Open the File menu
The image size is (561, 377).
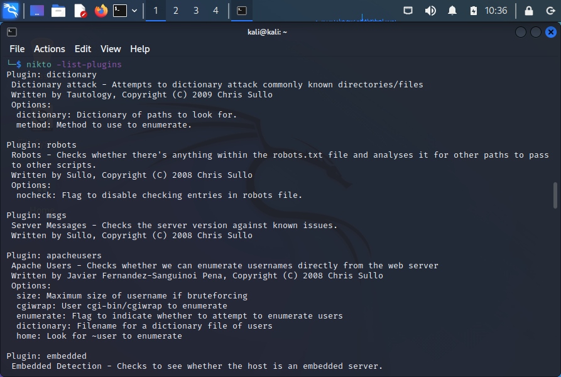pos(17,48)
